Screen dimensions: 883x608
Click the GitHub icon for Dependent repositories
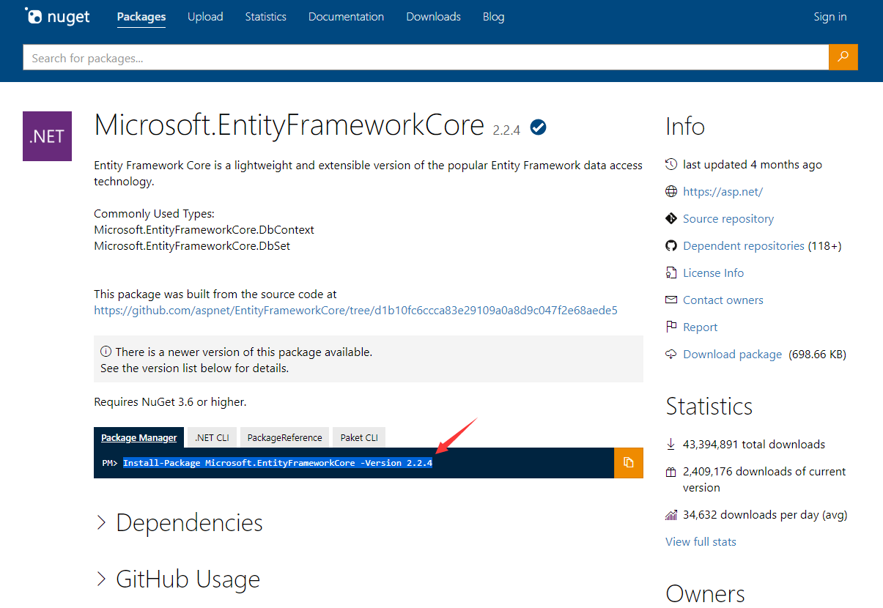click(x=671, y=246)
